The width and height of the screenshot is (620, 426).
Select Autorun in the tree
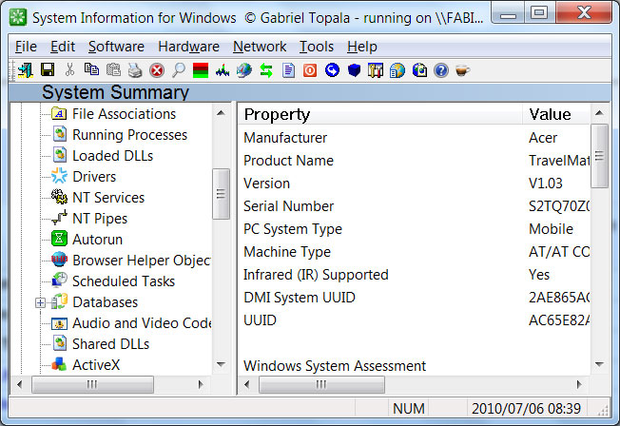97,240
